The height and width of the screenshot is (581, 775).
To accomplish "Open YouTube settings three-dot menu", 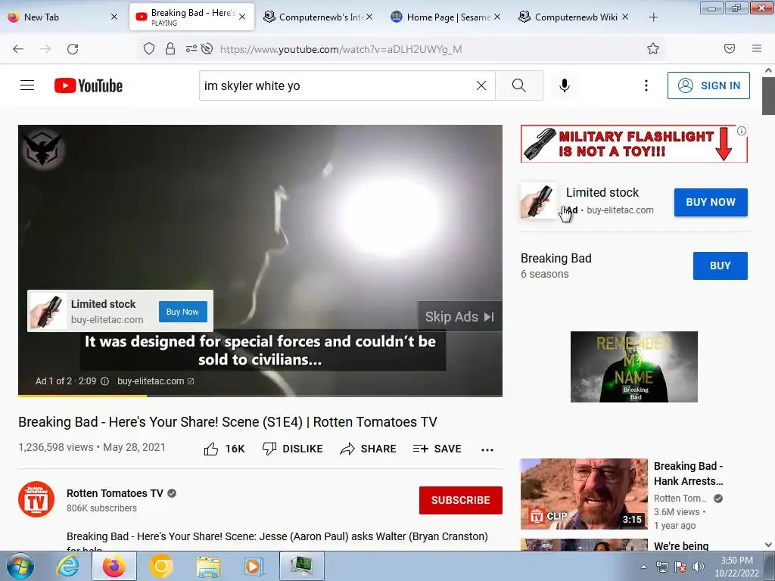I will click(x=646, y=85).
